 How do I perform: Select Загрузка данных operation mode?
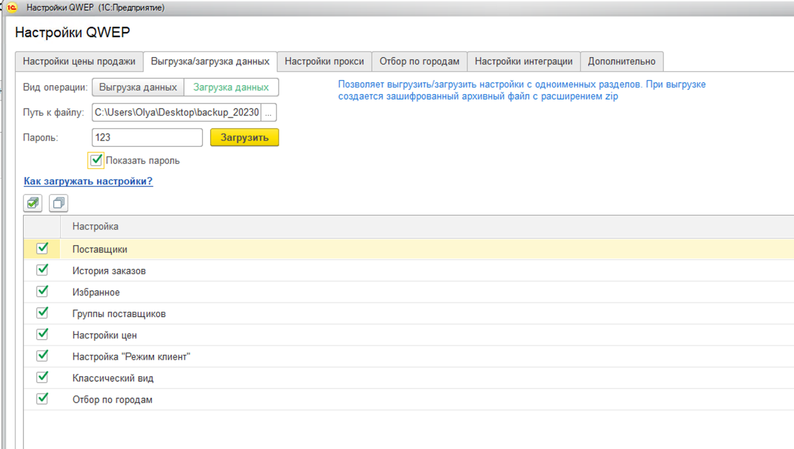tap(231, 87)
